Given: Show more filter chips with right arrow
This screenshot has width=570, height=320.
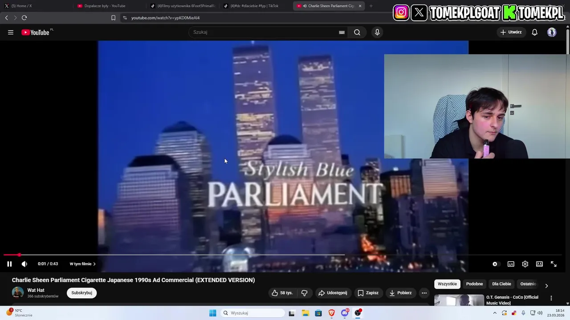Looking at the screenshot, I should pyautogui.click(x=546, y=285).
